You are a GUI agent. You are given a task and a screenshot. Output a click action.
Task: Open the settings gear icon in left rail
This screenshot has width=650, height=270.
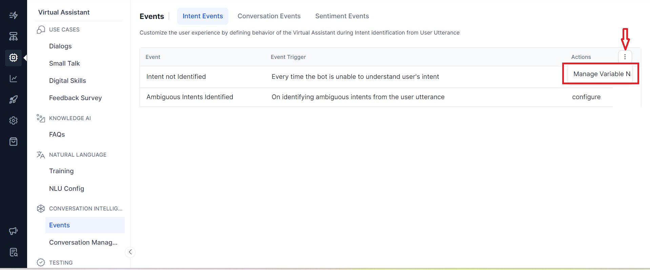pos(13,120)
